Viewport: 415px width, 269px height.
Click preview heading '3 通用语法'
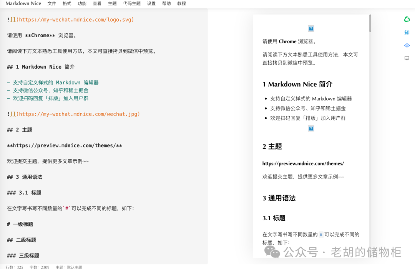pos(279,198)
